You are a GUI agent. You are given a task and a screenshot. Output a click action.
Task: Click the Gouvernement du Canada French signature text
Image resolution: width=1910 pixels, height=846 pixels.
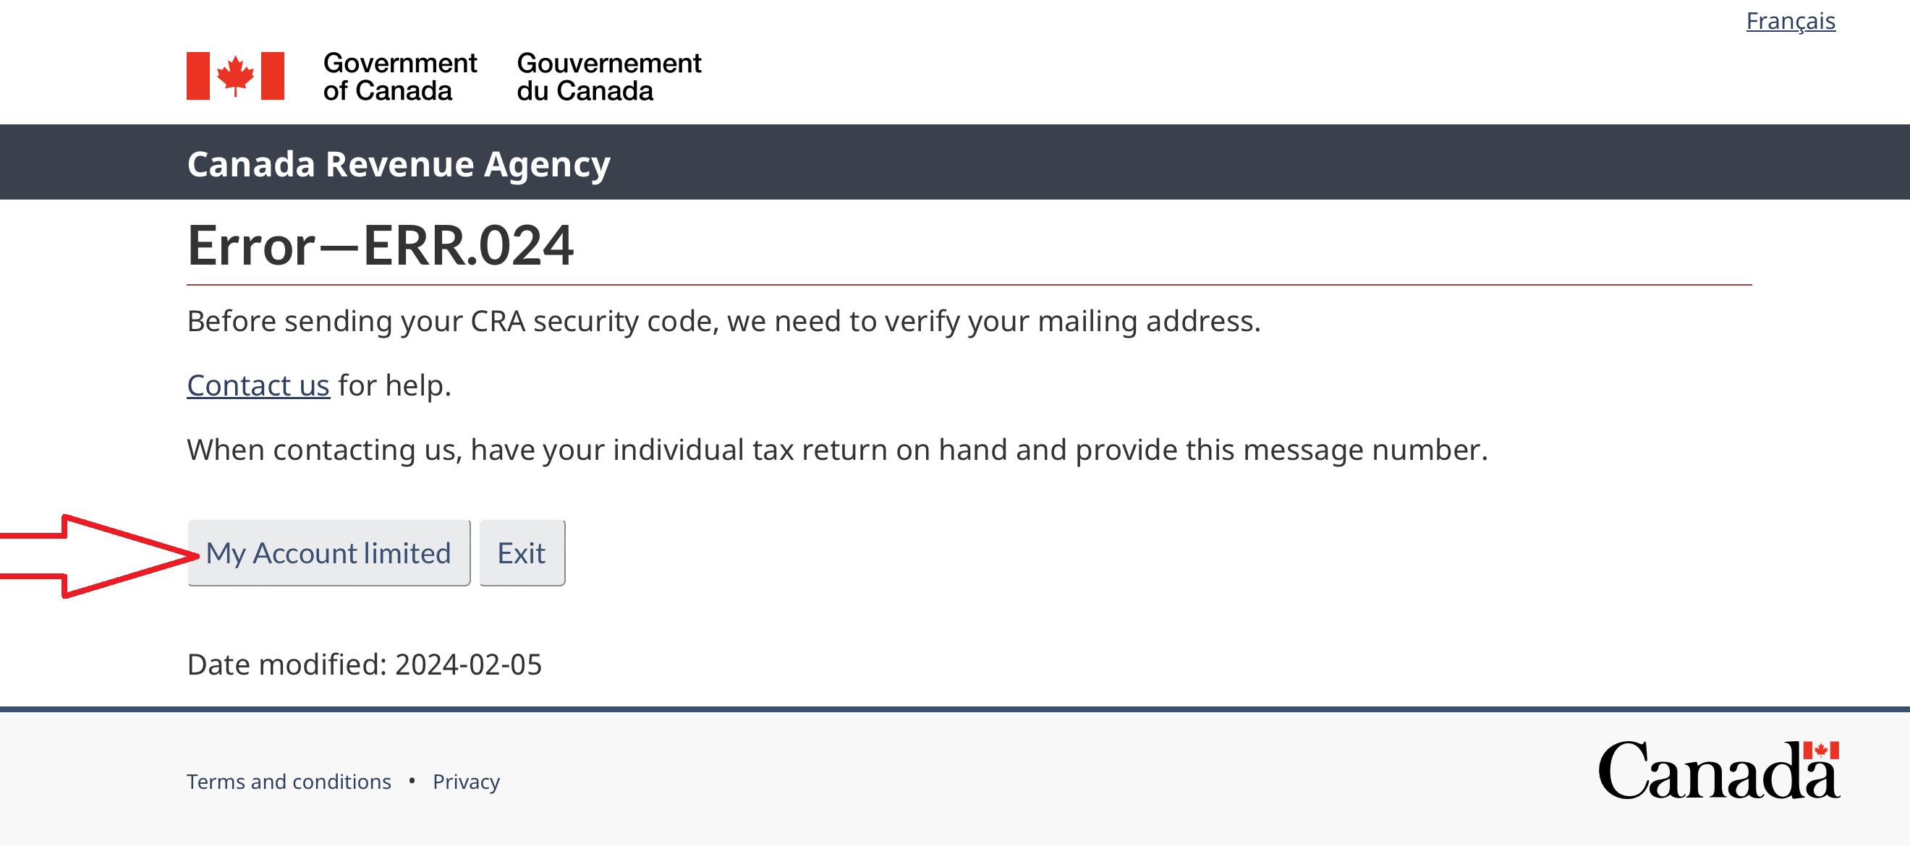[608, 77]
